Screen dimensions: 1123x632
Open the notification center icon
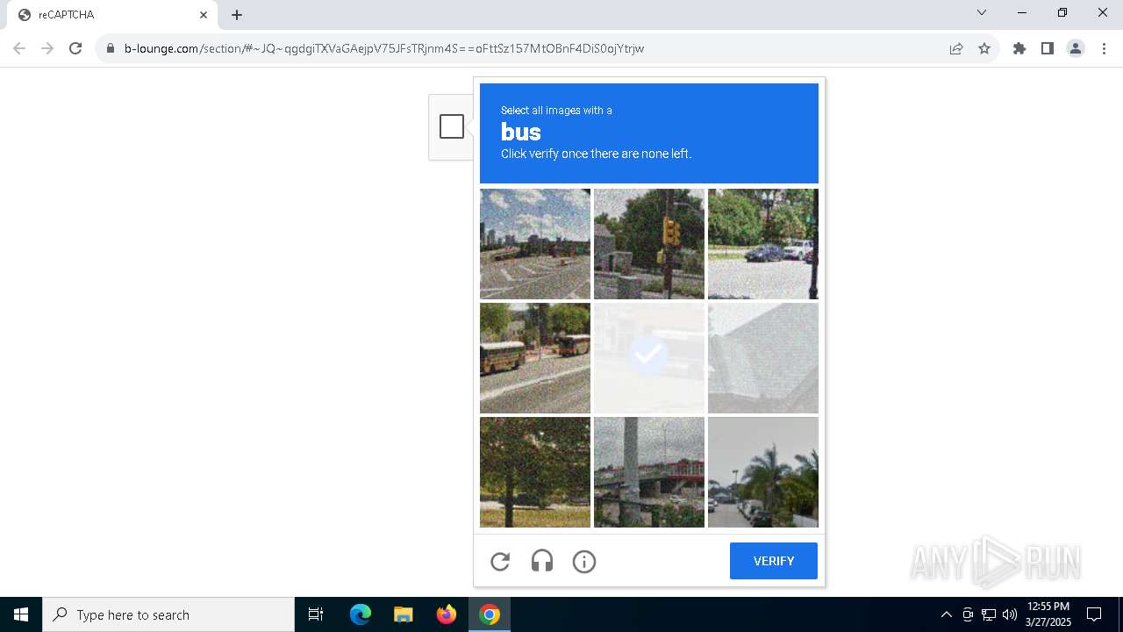pos(1094,614)
